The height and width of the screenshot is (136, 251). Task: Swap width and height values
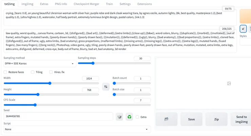pyautogui.click(x=105, y=87)
